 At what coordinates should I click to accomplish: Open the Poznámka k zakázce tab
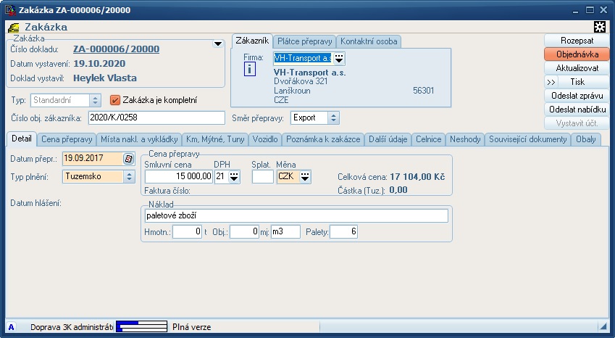coord(323,139)
